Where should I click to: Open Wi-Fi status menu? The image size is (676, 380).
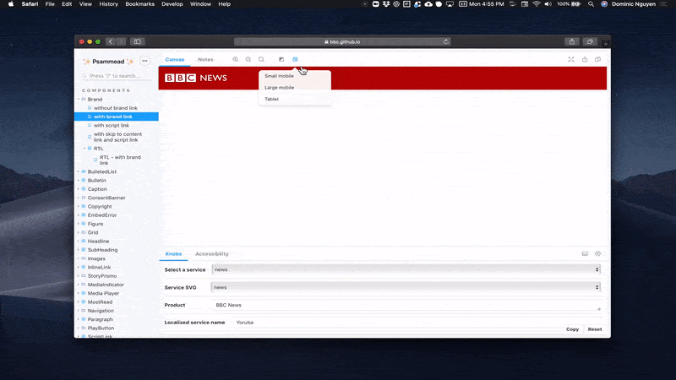(537, 4)
